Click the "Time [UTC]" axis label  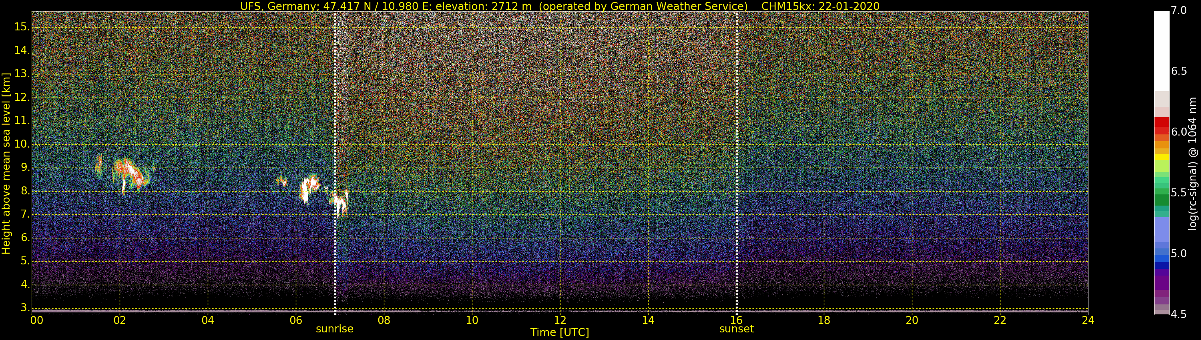[560, 332]
